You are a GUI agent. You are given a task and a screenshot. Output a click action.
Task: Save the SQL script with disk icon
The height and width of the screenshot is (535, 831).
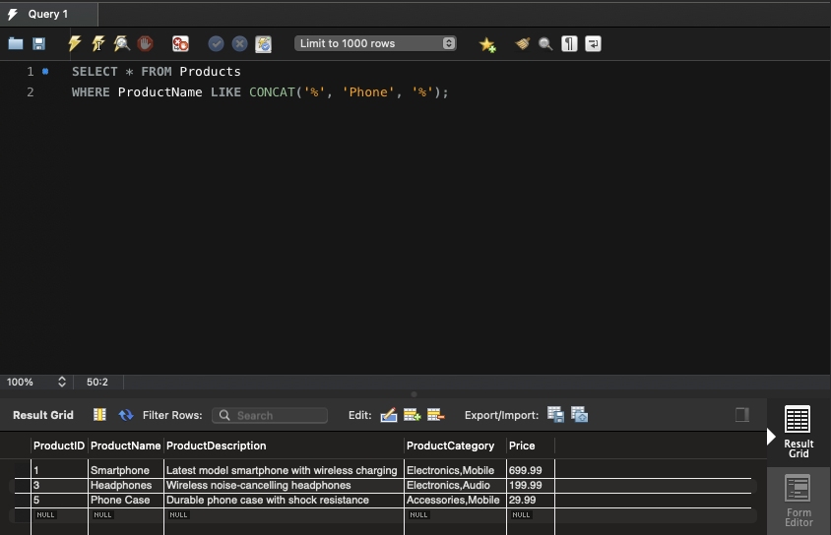click(39, 43)
